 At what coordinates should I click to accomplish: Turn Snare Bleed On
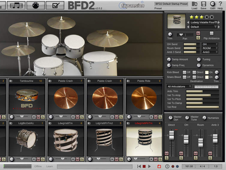pyautogui.click(x=207, y=77)
